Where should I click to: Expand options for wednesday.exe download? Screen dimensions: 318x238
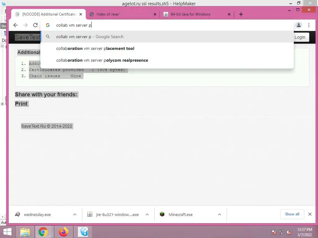tap(75, 214)
